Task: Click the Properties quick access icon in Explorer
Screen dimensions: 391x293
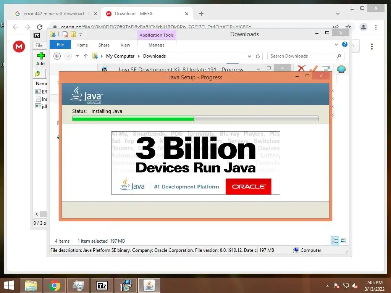Action: pos(65,34)
